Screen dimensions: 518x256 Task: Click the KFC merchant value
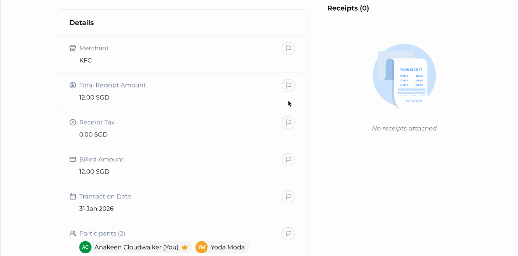[86, 60]
